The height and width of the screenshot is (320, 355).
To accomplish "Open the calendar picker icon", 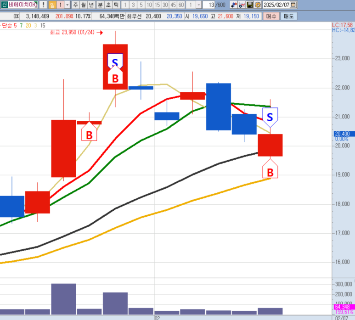I will point(293,5).
